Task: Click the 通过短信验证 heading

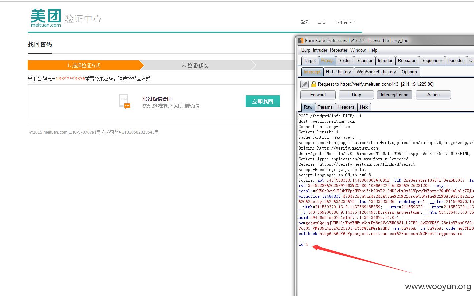Action: click(x=157, y=99)
